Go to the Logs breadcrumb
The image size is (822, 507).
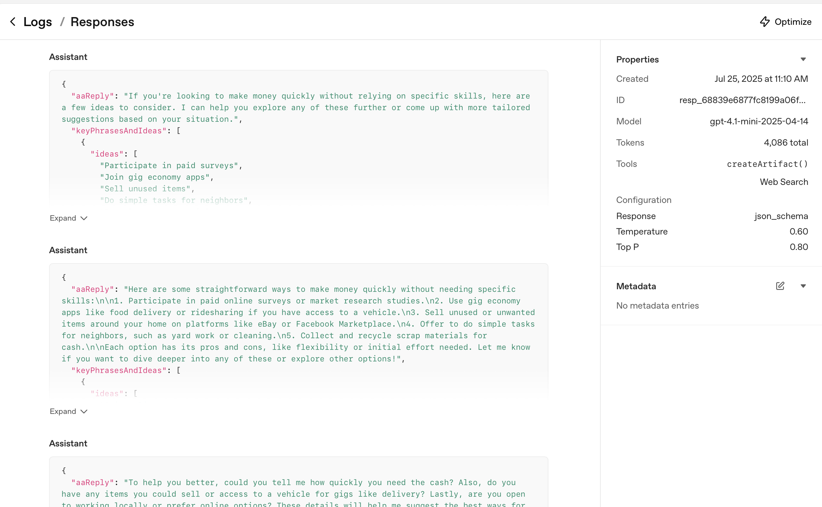pos(38,22)
